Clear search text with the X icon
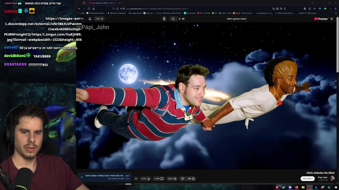Screen dimensions: 339x190 [x=180, y=19]
